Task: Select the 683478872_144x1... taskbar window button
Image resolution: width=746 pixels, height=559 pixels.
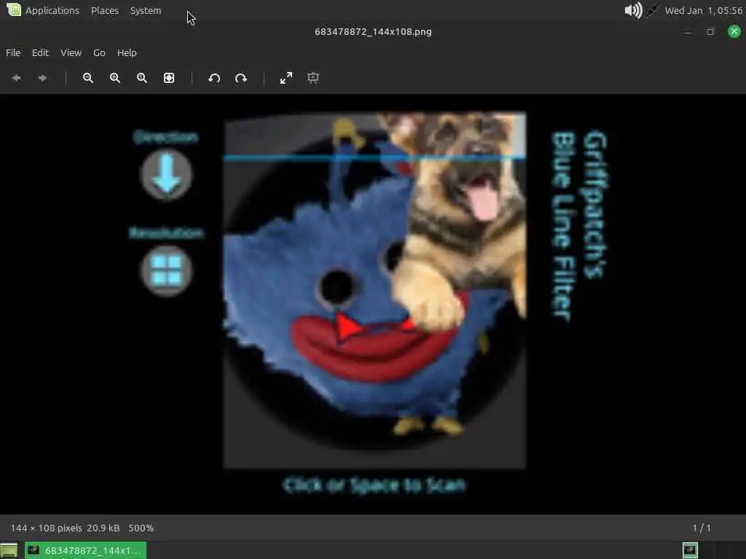Action: click(86, 550)
